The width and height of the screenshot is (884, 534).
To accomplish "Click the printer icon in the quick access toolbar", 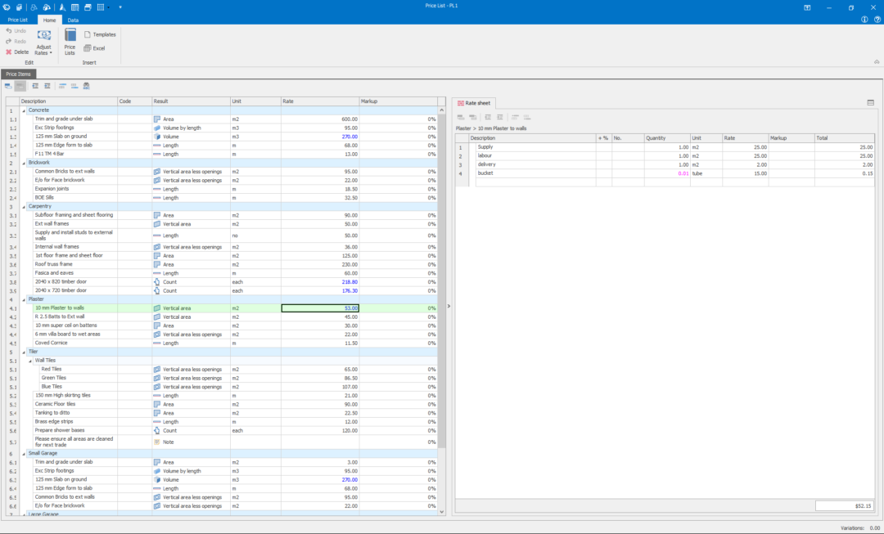I will tap(88, 7).
